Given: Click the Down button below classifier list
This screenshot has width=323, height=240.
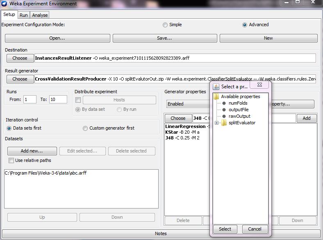Looking at the screenshot, I should point(298,221).
